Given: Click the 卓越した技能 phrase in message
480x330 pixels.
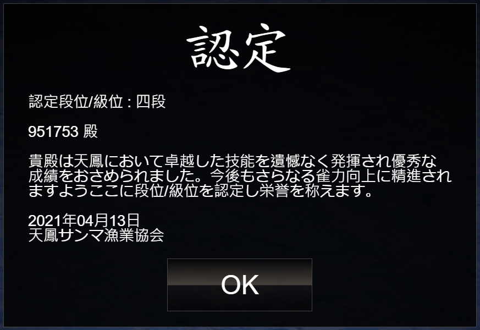Looking at the screenshot, I should [x=210, y=161].
